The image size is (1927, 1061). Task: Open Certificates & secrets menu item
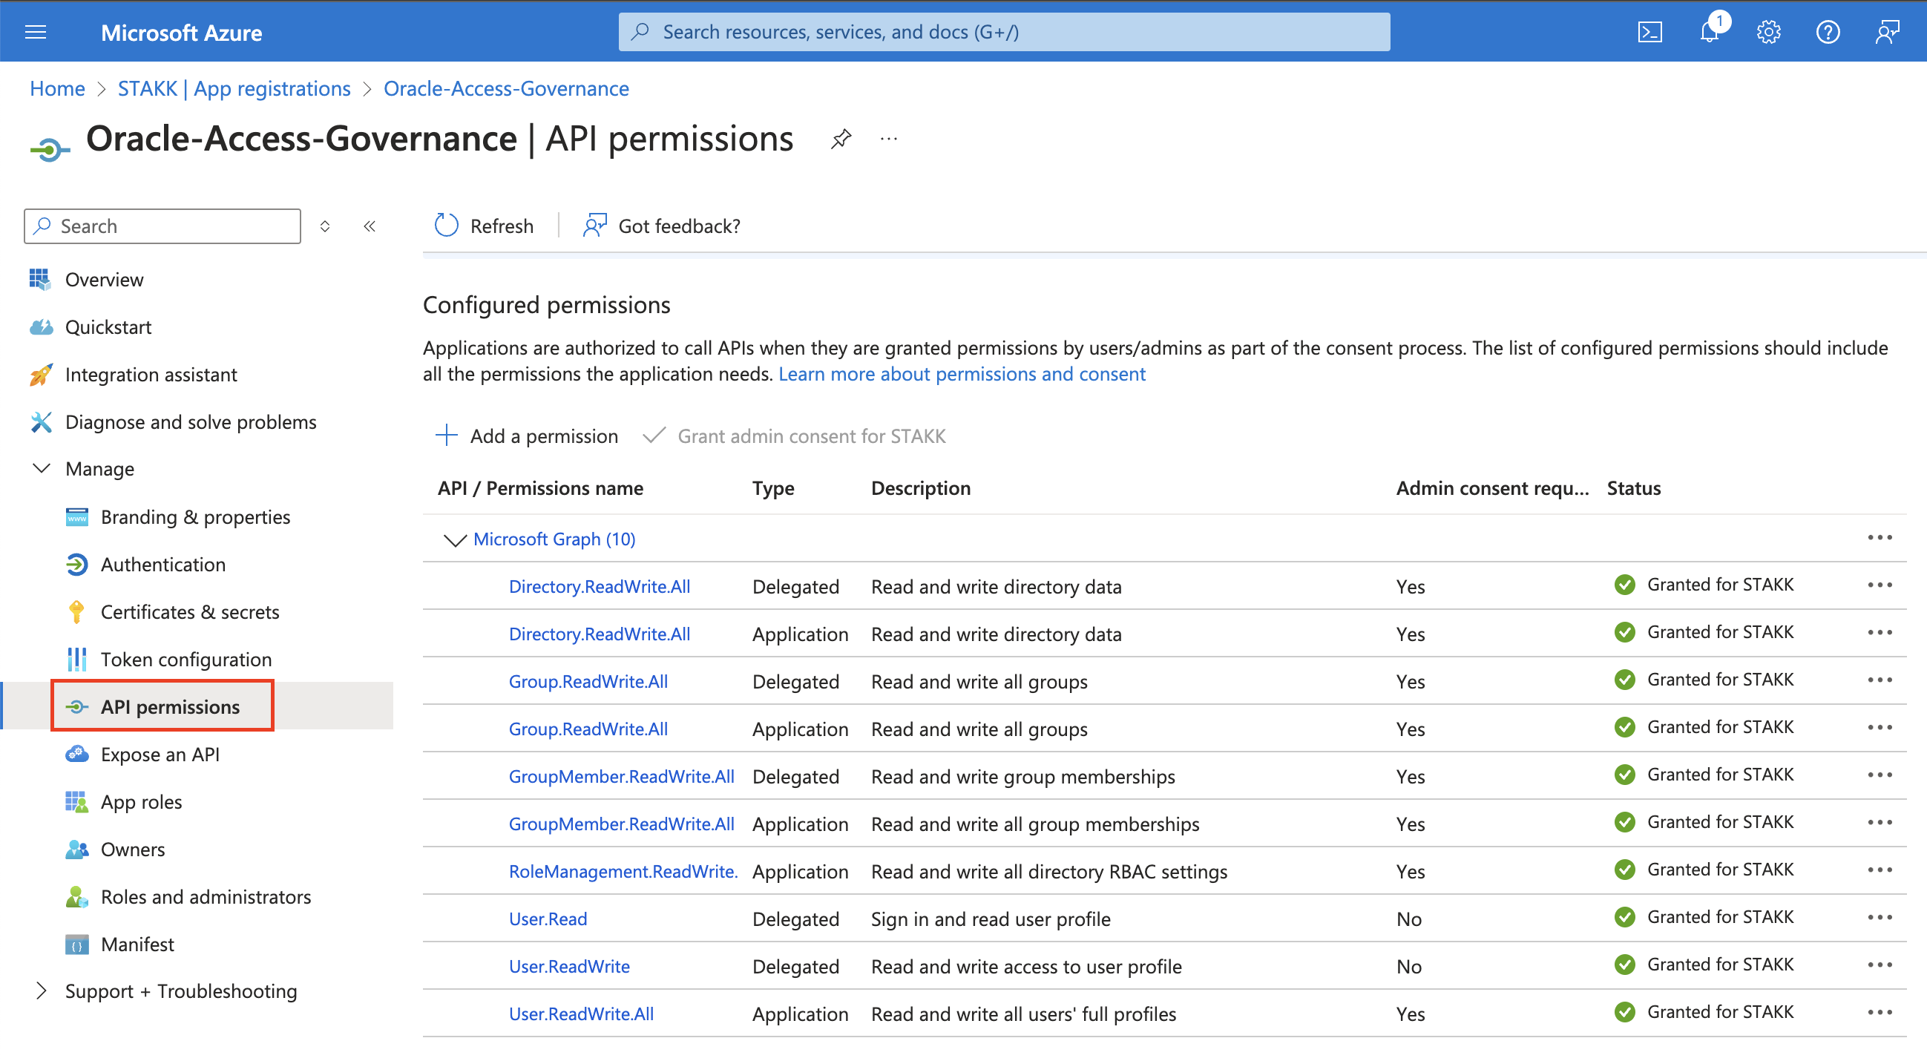click(189, 611)
